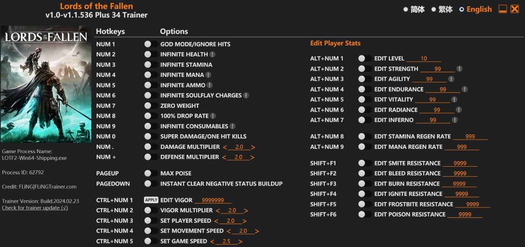The height and width of the screenshot is (247, 525).
Task: Decrease Defense Multiplier with left arrow
Action: [224, 157]
